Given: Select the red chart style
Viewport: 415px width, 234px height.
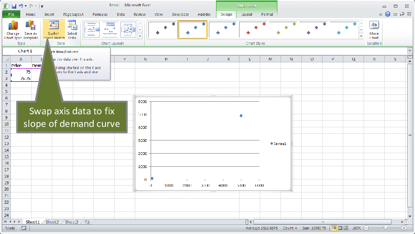Looking at the screenshot, I should coord(254,29).
